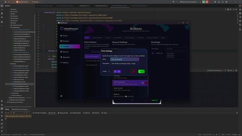
Task: Click green Yes button in Print Settings
Action: [x=141, y=71]
